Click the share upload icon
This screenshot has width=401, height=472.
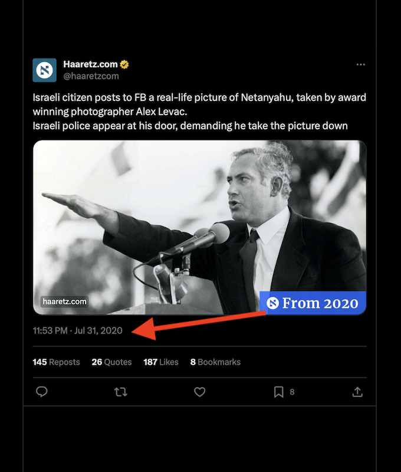tap(357, 392)
